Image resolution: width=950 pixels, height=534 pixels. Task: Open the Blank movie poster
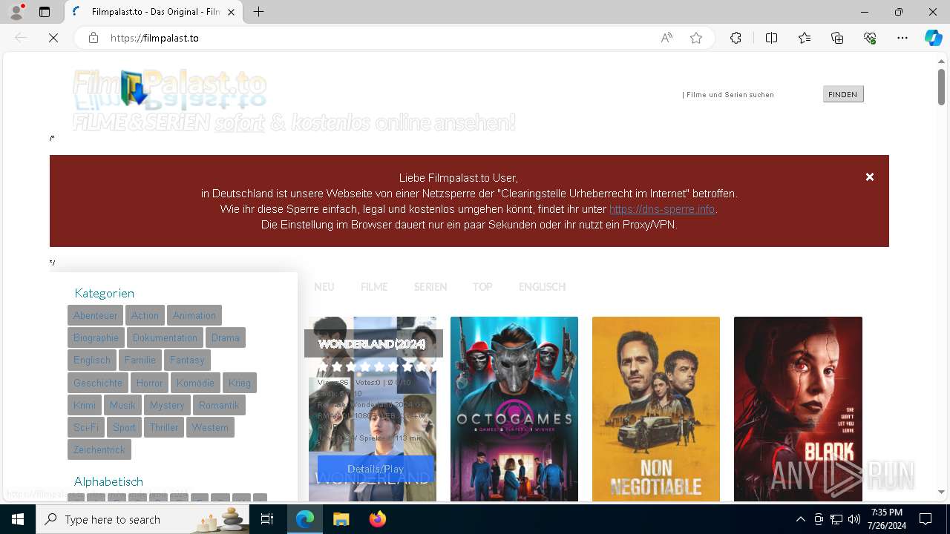pos(798,409)
